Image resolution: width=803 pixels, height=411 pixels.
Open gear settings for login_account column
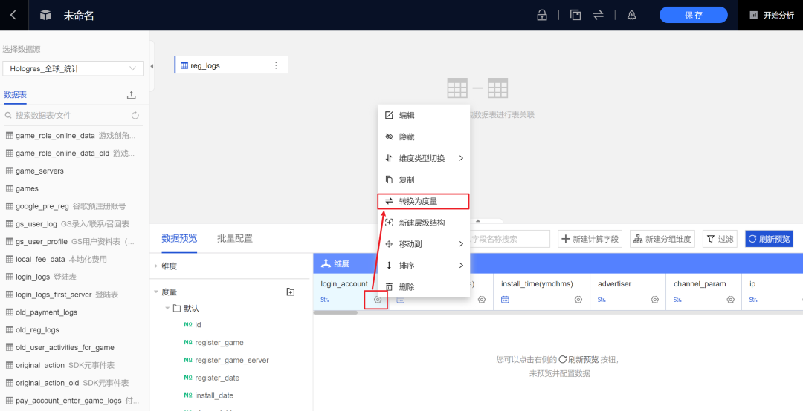click(378, 300)
